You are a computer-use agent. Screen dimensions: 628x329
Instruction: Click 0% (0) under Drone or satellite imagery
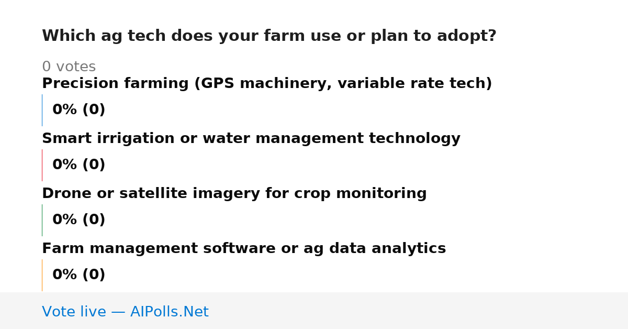79,220
